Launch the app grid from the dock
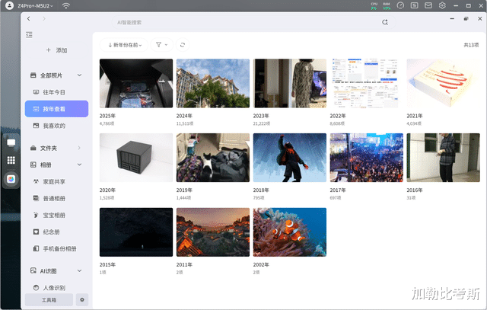487x310 pixels. [11, 161]
